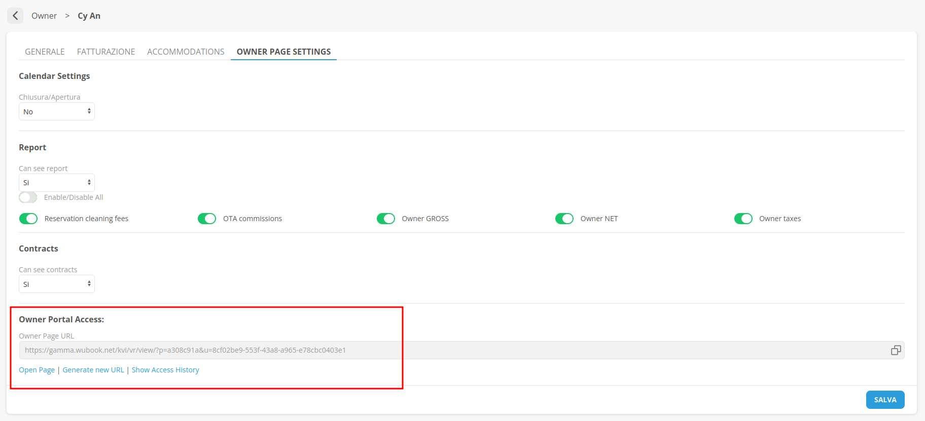Disable the Owner NET toggle
This screenshot has width=925, height=421.
pos(564,219)
